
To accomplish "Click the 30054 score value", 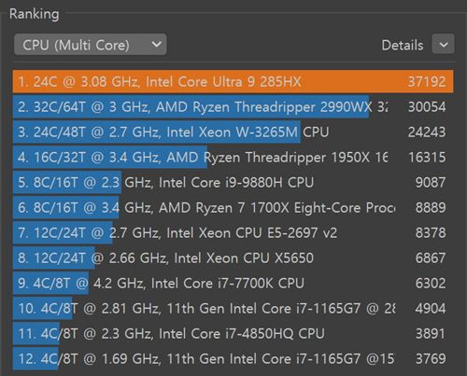I will point(427,107).
